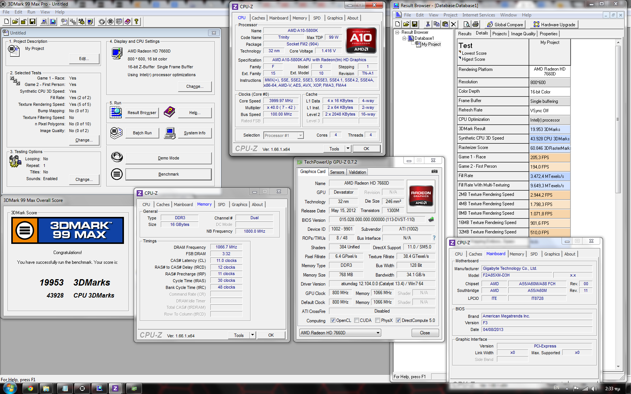Screen dimensions: 631x394
Task: Toggle OpenCL checkbox in GPU-Z
Action: coord(333,320)
